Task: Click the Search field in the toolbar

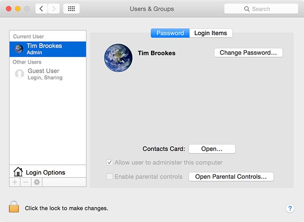Action: 261,9
